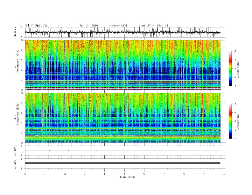Click the ch.1 spectrogram panel
The image size is (252, 195).
123,65
